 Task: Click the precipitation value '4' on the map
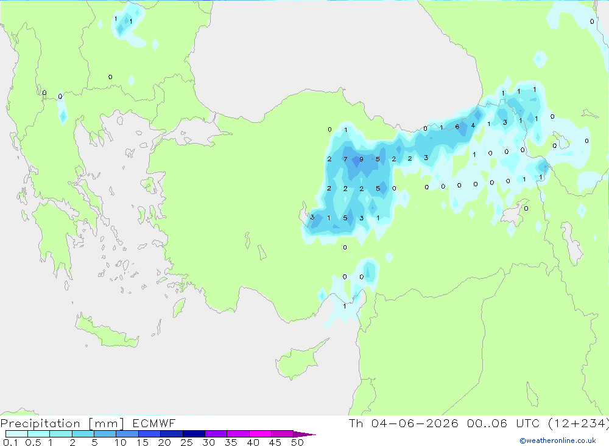point(473,125)
